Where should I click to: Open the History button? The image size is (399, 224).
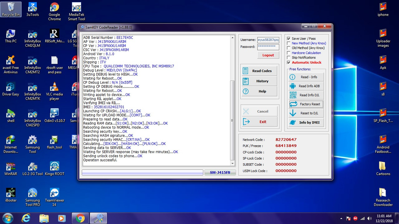pyautogui.click(x=259, y=81)
